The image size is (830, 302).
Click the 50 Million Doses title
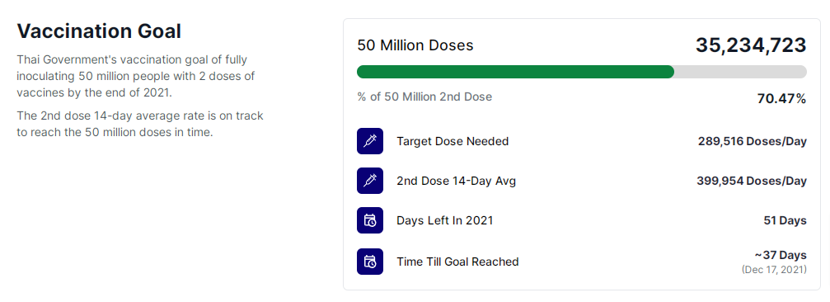pos(415,45)
